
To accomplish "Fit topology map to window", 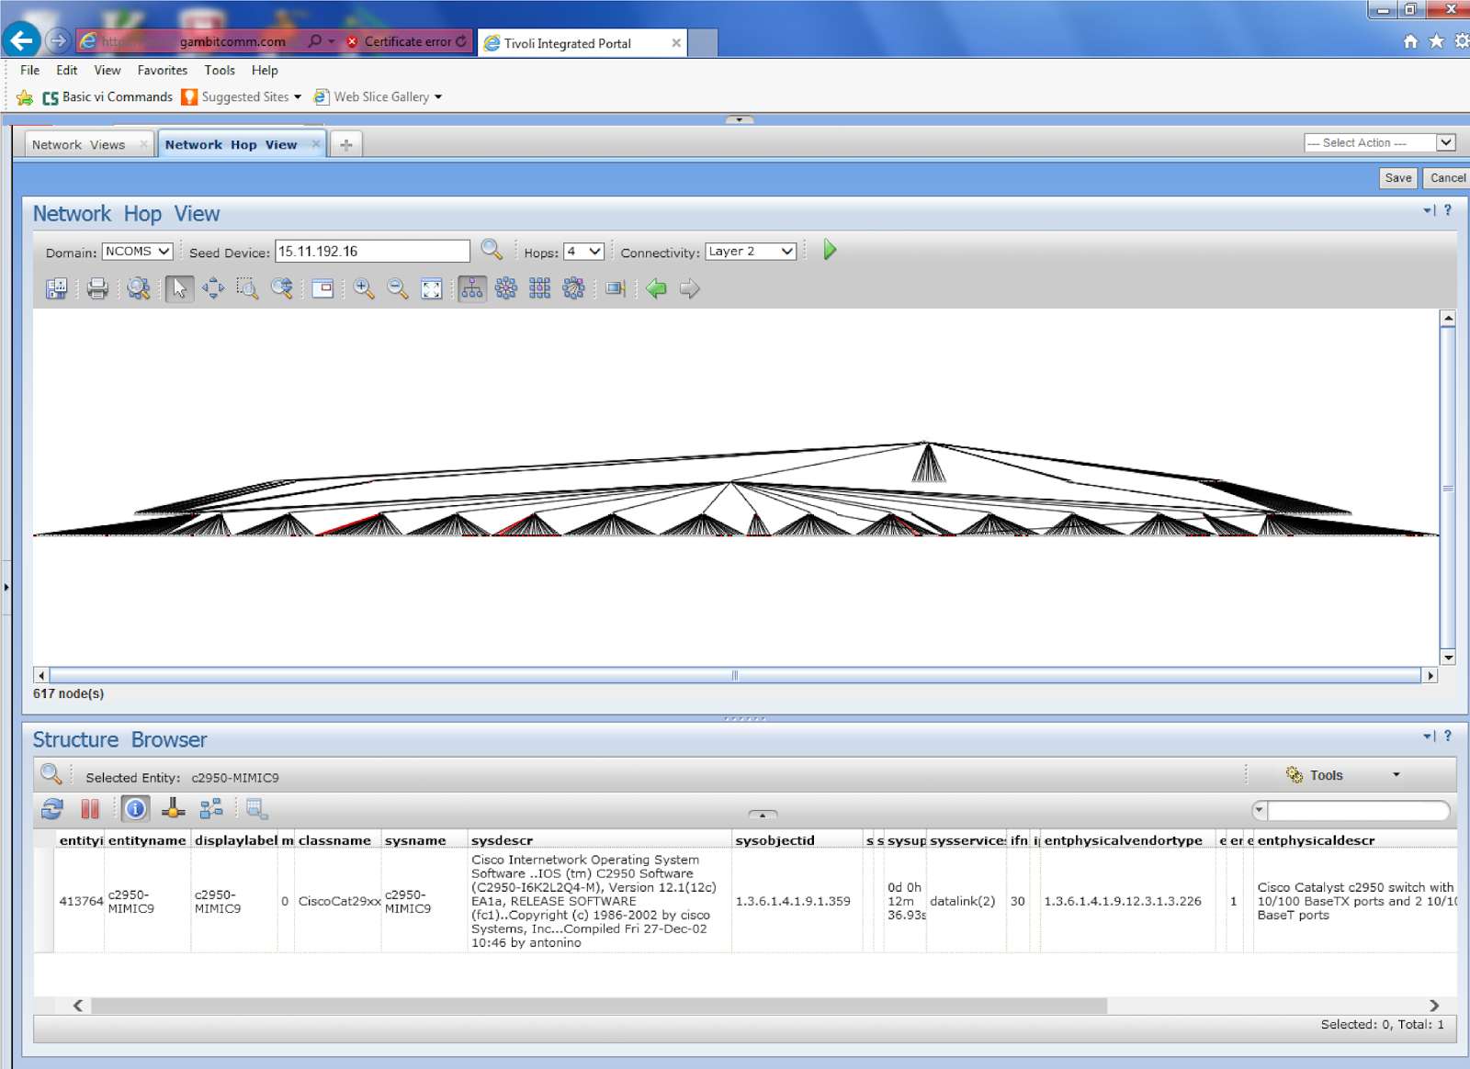I will pos(430,288).
